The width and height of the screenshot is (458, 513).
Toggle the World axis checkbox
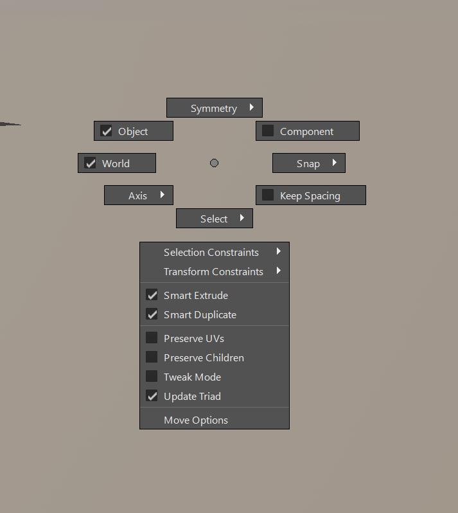point(90,163)
